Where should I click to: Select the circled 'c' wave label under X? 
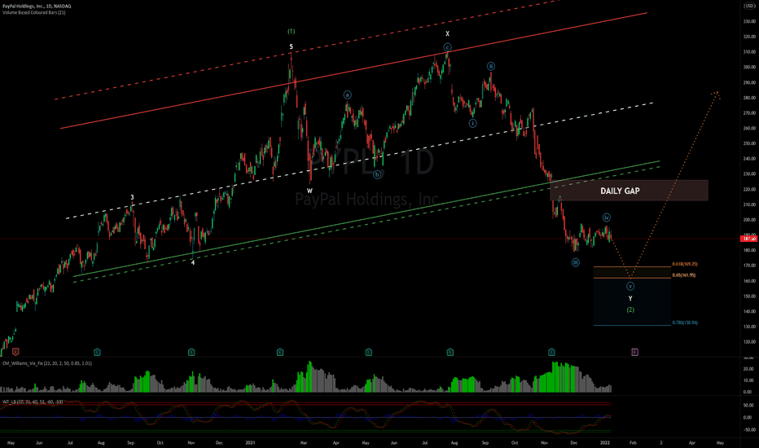(x=447, y=47)
